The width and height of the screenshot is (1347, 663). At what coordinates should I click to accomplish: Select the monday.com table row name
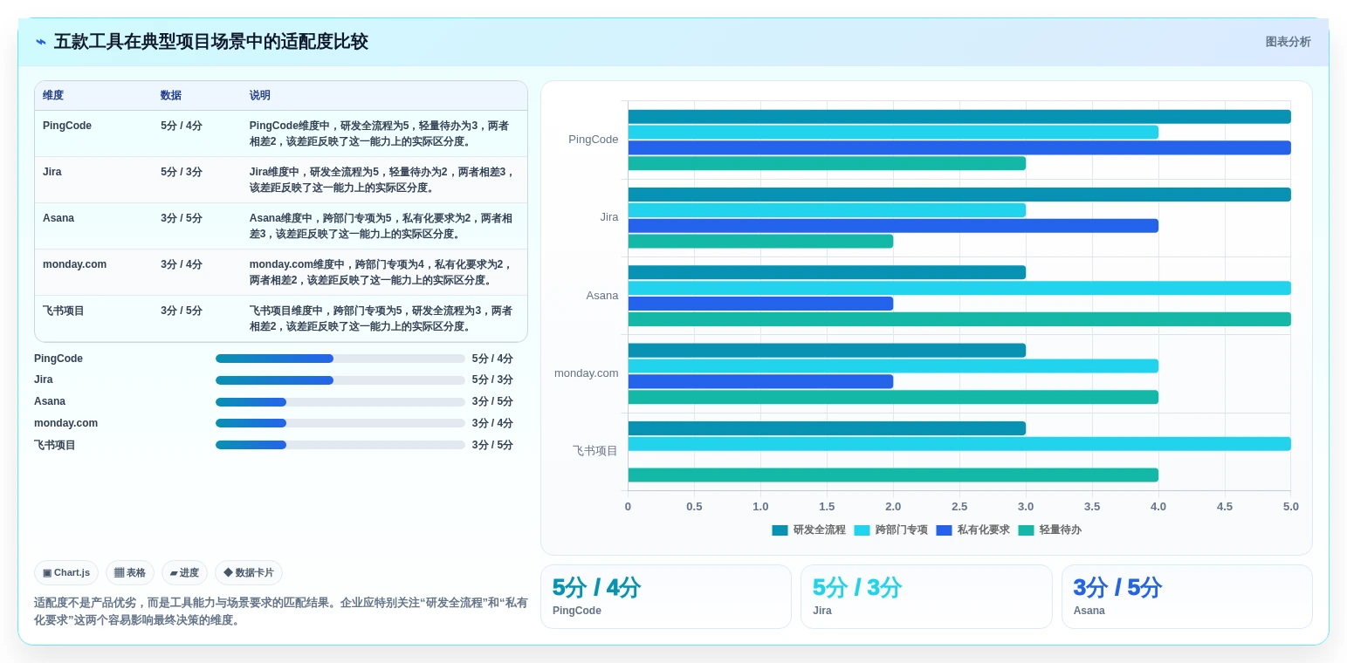click(x=75, y=264)
